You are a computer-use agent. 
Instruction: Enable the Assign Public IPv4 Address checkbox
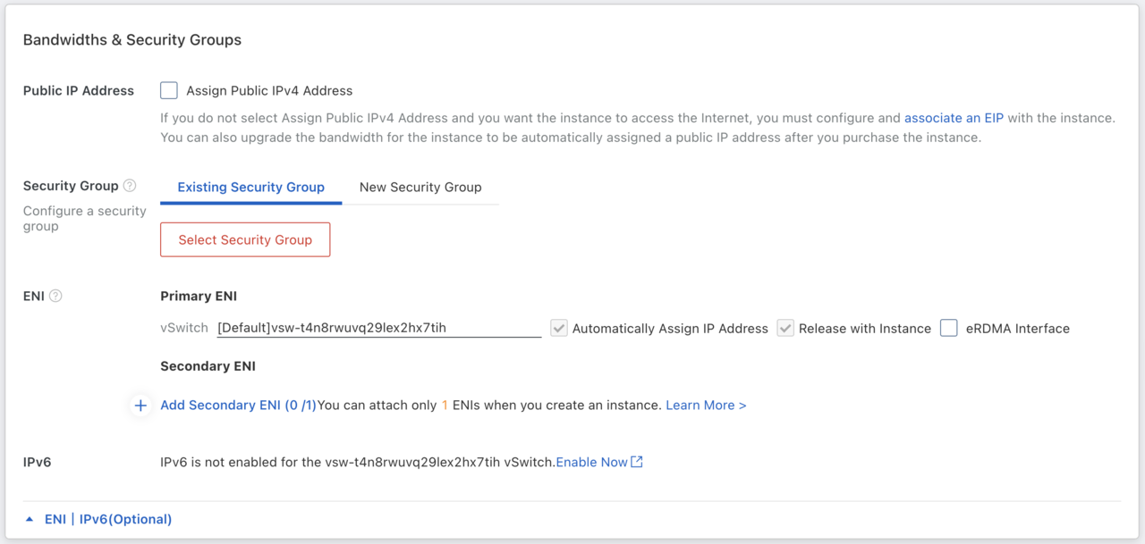point(169,90)
